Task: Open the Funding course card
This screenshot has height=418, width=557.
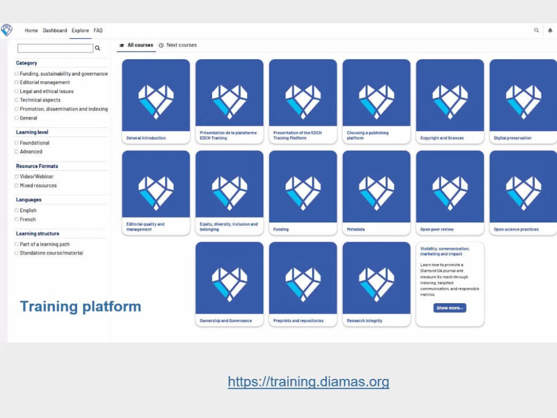Action: coord(303,192)
